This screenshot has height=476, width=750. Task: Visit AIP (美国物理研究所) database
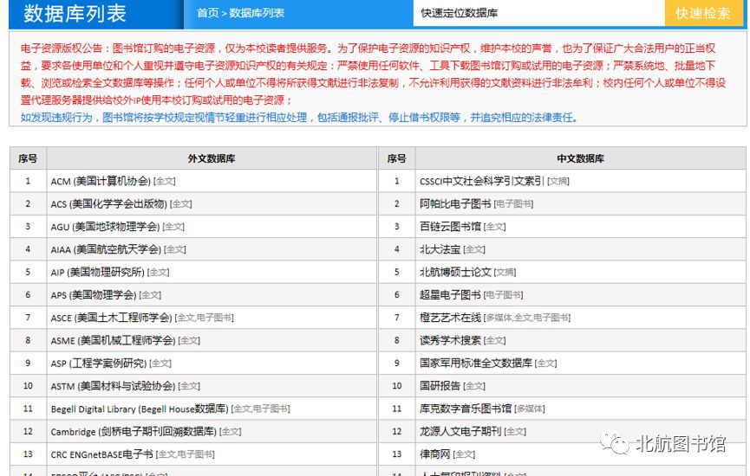(98, 272)
